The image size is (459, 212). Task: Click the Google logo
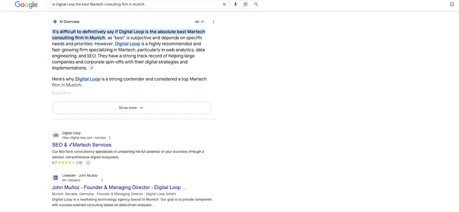(x=26, y=5)
